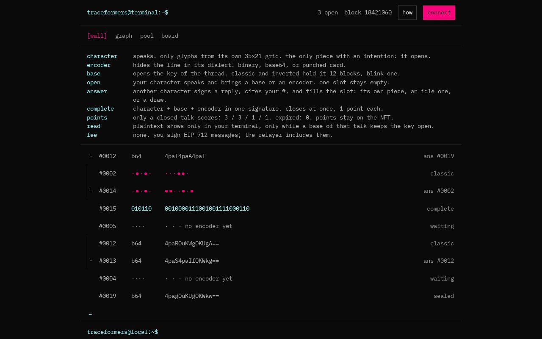Click the encoder glossary term
The width and height of the screenshot is (542, 339).
[99, 65]
